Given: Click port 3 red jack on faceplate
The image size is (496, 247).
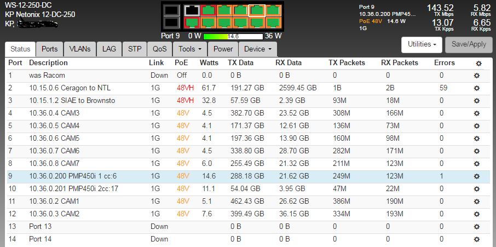Looking at the screenshot, I should tap(208, 10).
